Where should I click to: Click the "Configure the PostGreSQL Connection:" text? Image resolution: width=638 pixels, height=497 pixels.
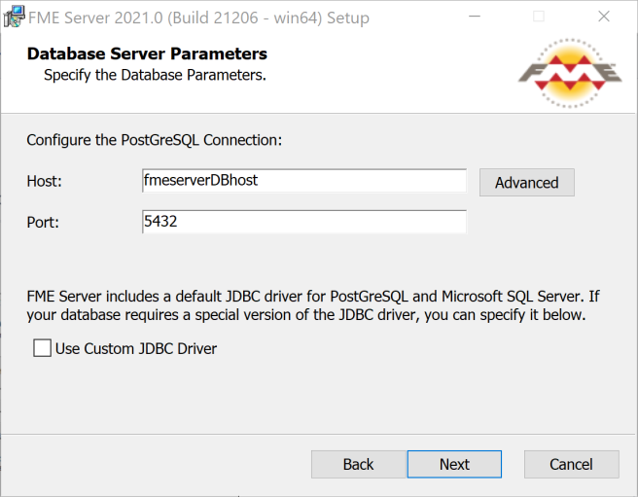154,139
